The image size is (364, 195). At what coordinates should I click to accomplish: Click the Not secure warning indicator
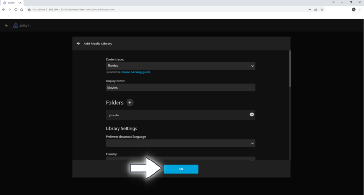coord(36,9)
